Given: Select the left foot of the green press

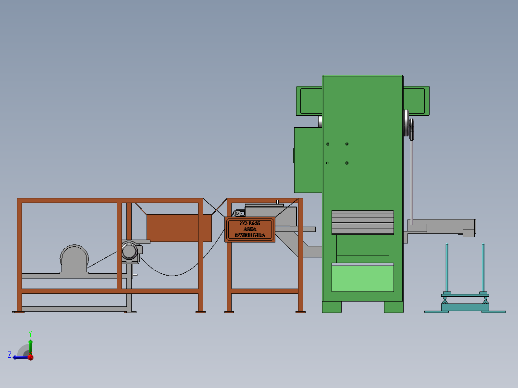Looking at the screenshot, I should (332, 307).
